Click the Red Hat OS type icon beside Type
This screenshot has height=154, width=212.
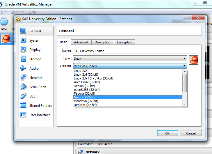[x=194, y=60]
